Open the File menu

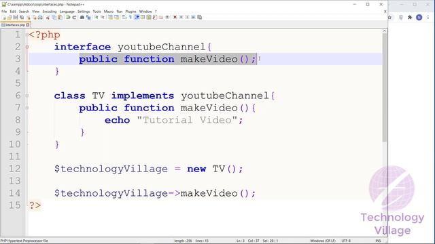click(4, 12)
